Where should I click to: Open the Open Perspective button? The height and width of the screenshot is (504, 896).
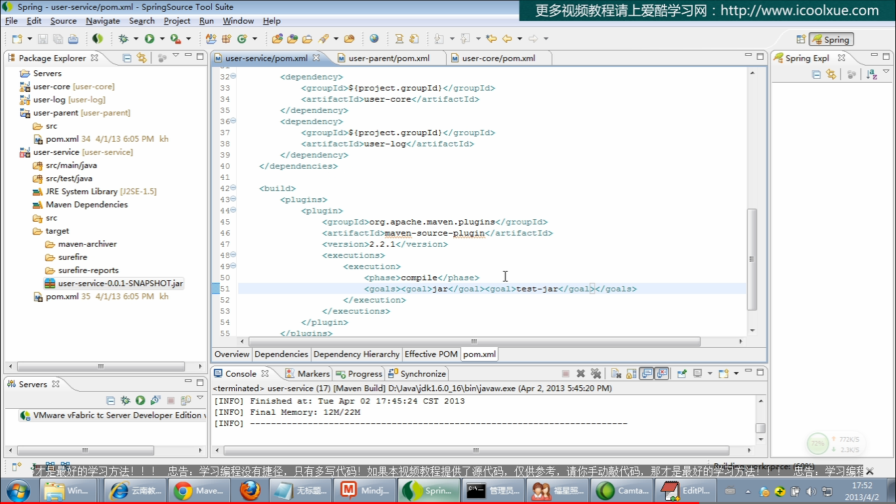point(800,39)
